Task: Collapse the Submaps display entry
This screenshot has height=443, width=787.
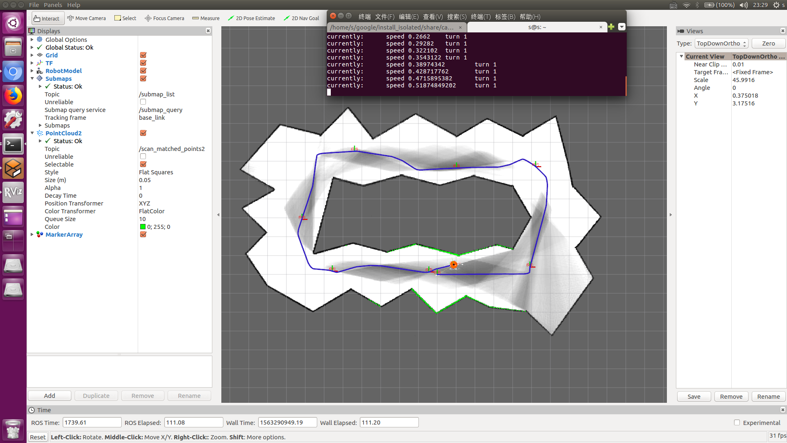Action: pyautogui.click(x=32, y=78)
